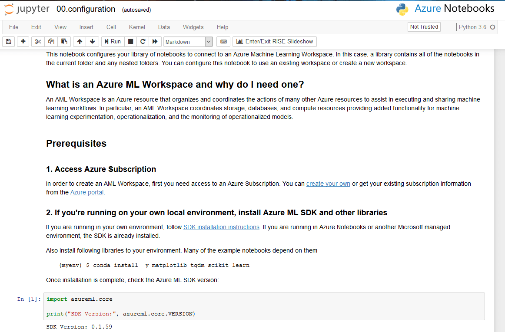Enter the RISE Slideshow mode
Viewport: 505px width, 332px height.
click(x=274, y=41)
